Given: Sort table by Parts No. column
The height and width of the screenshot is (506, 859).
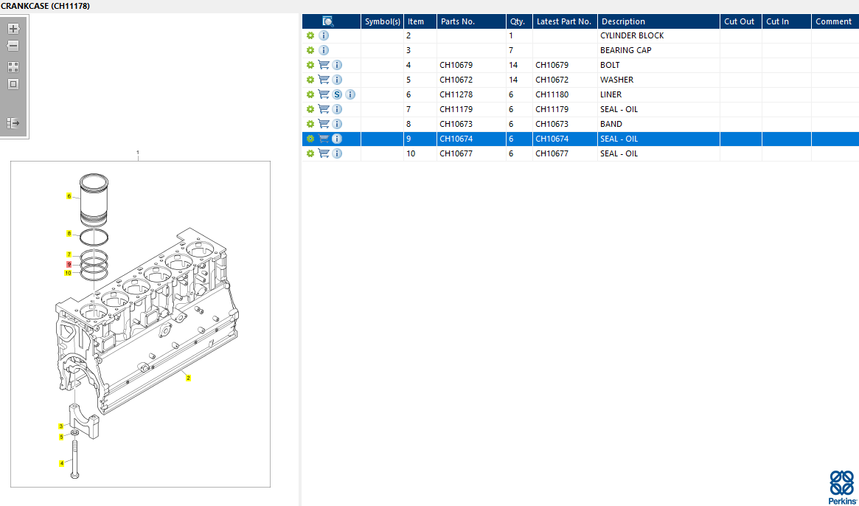Looking at the screenshot, I should (470, 21).
